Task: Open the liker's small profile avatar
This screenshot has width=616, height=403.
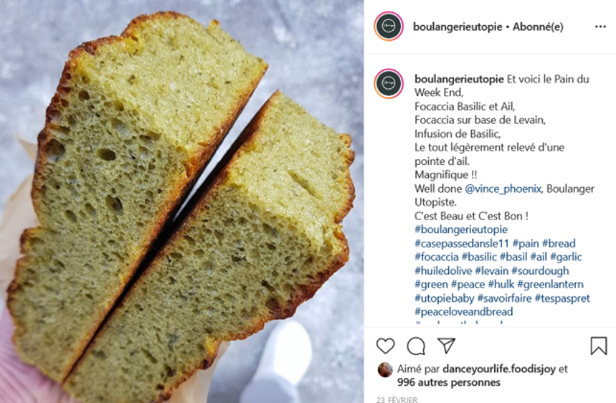Action: pyautogui.click(x=385, y=369)
